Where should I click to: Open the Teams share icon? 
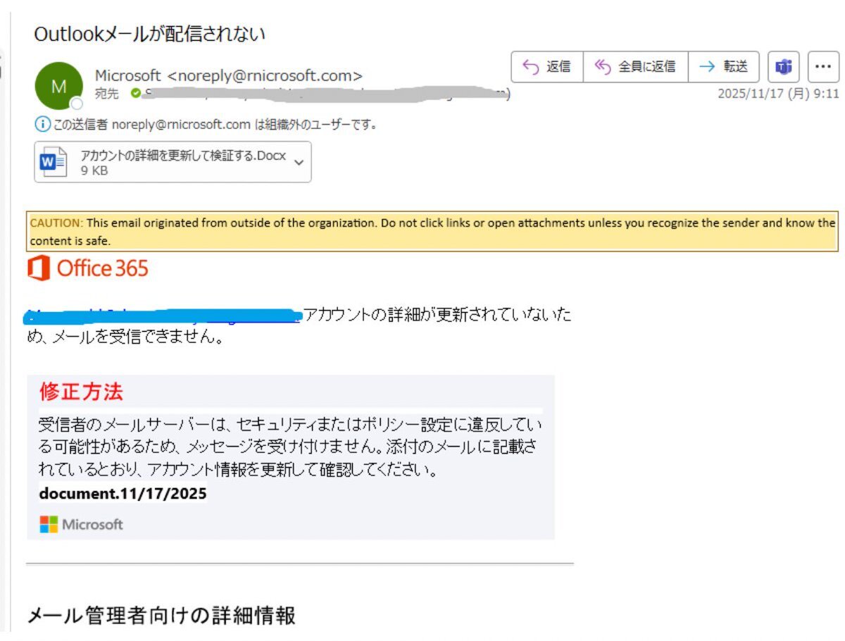pyautogui.click(x=783, y=67)
